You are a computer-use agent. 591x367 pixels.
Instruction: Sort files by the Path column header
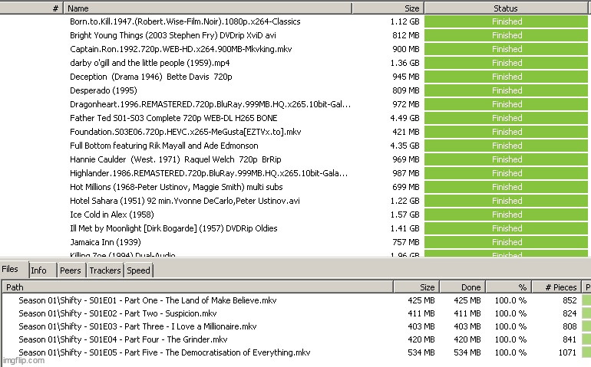(198, 287)
